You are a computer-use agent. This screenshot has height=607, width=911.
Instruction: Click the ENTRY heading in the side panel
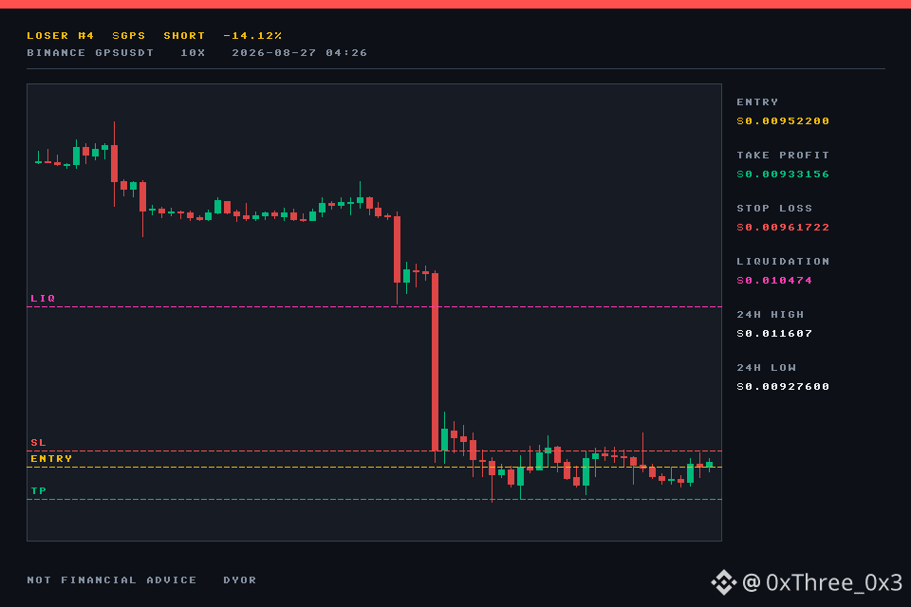click(x=757, y=101)
